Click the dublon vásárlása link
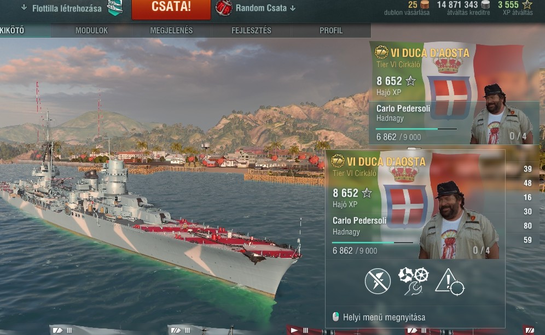545x335 pixels. [407, 13]
